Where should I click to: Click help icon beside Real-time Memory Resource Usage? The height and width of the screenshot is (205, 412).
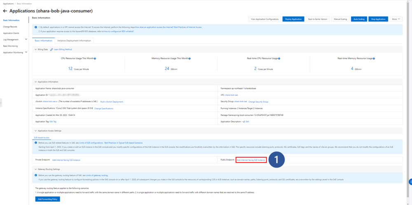click(374, 58)
